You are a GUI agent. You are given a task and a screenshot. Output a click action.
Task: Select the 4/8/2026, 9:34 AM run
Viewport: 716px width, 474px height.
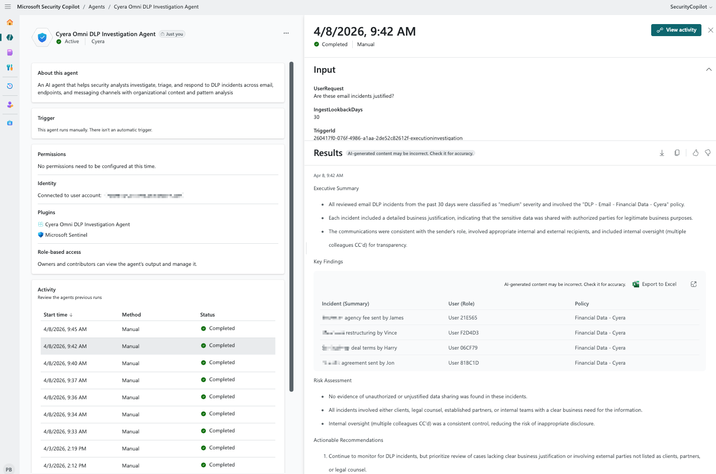(158, 414)
